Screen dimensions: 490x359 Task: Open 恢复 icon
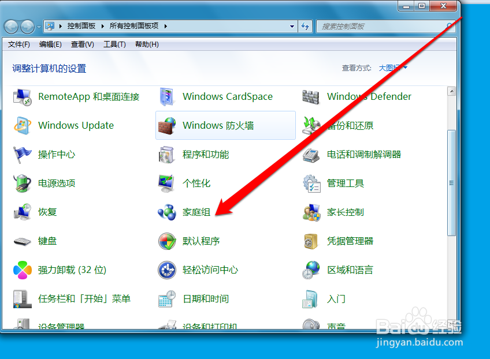coord(22,212)
